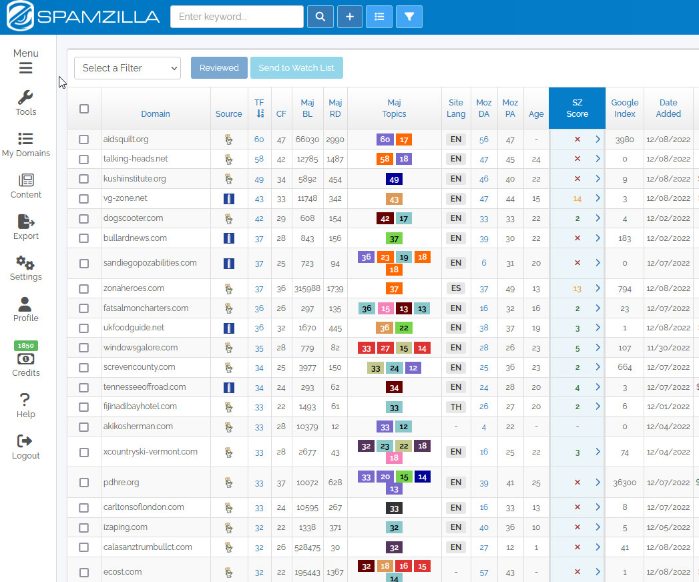This screenshot has height=582, width=699.
Task: Click the plus add button in header
Action: pyautogui.click(x=350, y=17)
